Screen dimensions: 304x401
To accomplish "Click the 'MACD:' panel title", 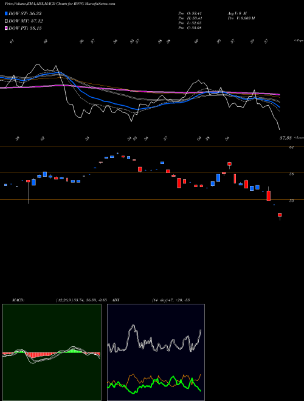I will tap(18, 300).
